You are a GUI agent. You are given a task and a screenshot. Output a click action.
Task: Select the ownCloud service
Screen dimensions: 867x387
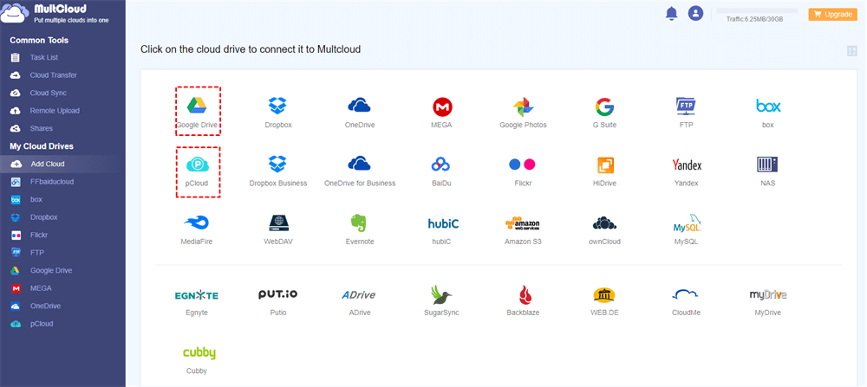(x=603, y=229)
